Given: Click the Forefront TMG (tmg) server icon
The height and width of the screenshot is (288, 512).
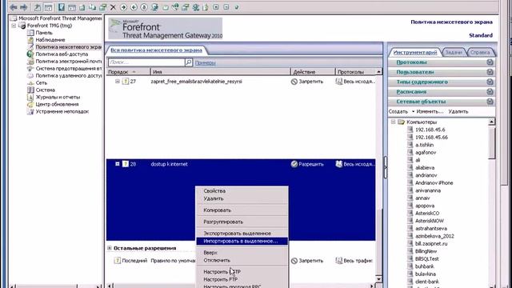Looking at the screenshot, I should tap(22, 26).
